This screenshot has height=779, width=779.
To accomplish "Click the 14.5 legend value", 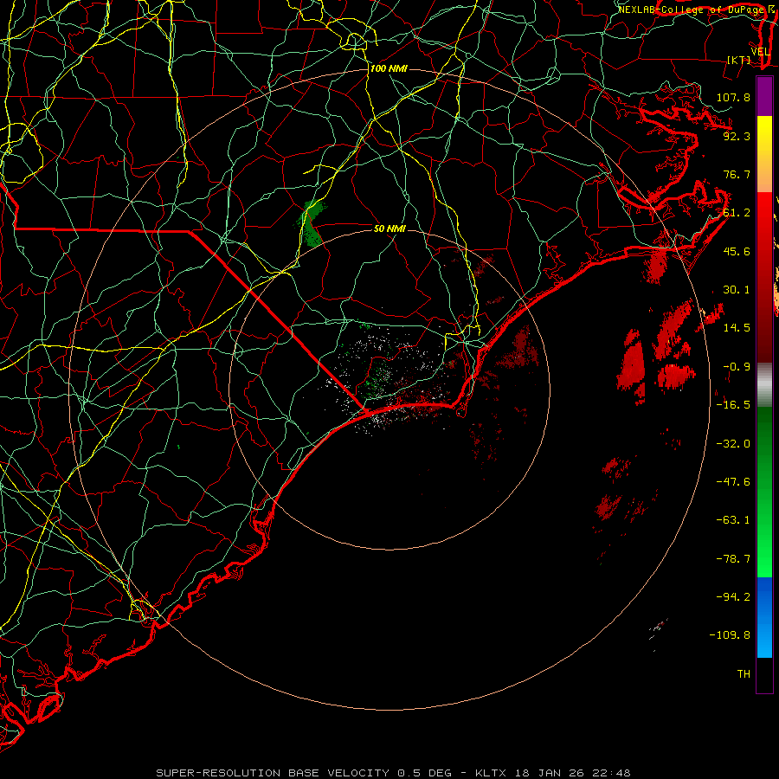I will click(x=737, y=328).
